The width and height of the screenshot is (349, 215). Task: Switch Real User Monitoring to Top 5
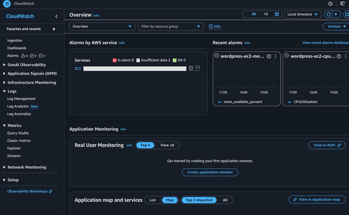point(145,145)
